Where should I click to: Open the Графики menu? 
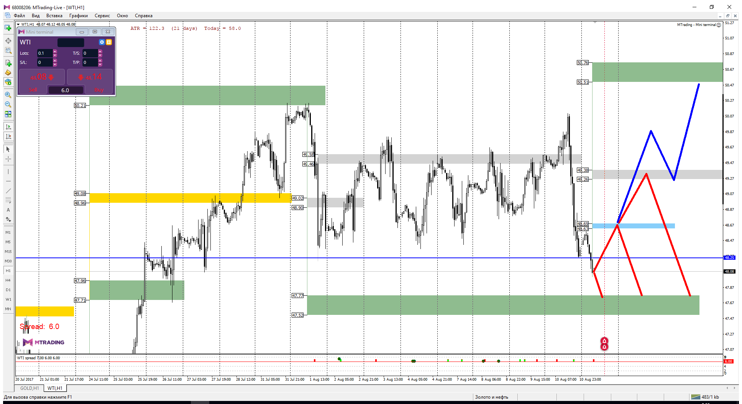(x=79, y=16)
